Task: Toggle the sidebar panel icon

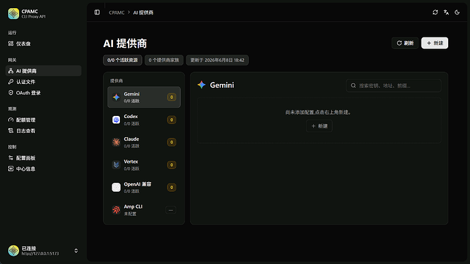Action: (97, 12)
